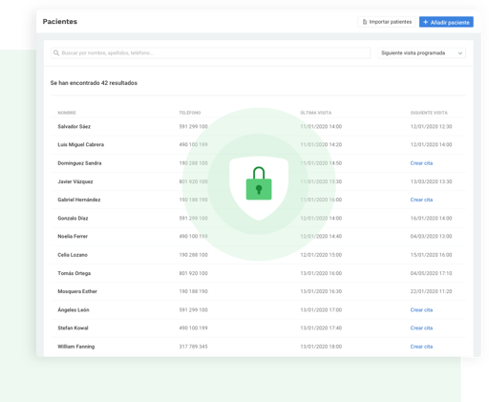Viewport: 489px width, 402px height.
Task: Open patient William Fanning
Action: (75, 347)
